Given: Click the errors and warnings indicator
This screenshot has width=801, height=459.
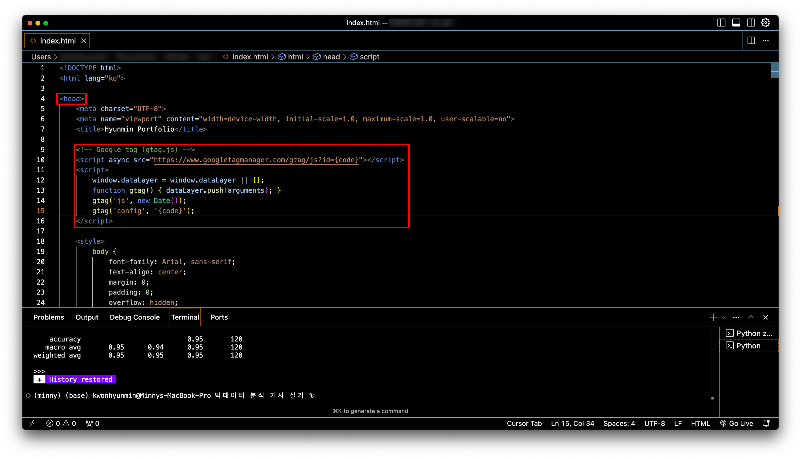Looking at the screenshot, I should pos(61,423).
